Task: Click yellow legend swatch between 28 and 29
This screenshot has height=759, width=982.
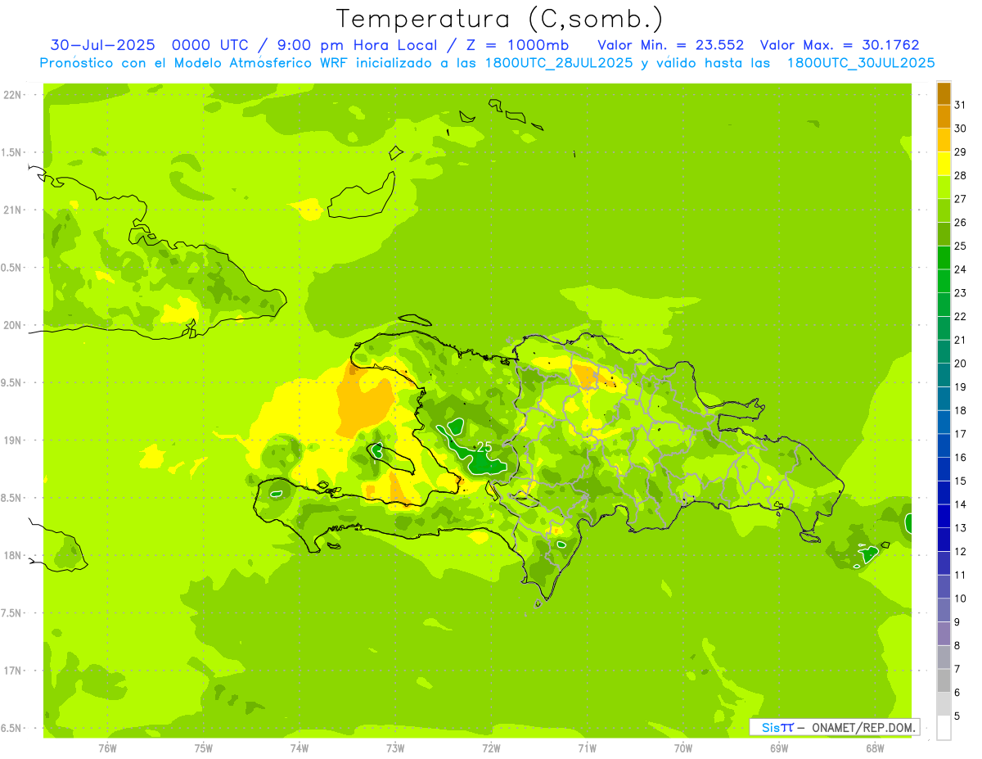Action: [944, 164]
